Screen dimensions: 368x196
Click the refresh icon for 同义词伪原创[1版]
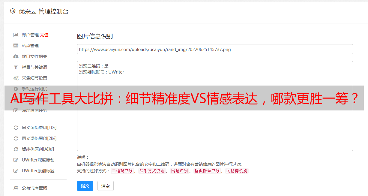(x=16, y=128)
